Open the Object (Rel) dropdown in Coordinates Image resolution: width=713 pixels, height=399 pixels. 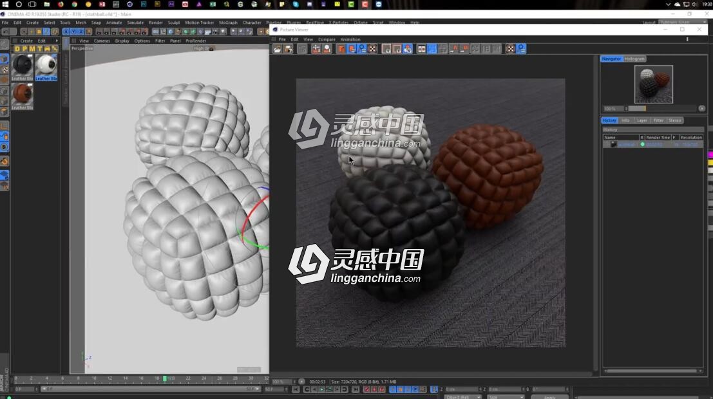463,396
